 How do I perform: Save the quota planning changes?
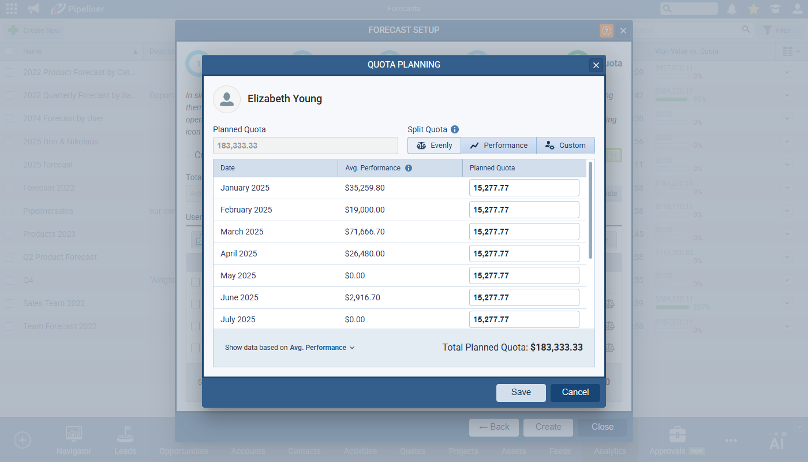521,393
